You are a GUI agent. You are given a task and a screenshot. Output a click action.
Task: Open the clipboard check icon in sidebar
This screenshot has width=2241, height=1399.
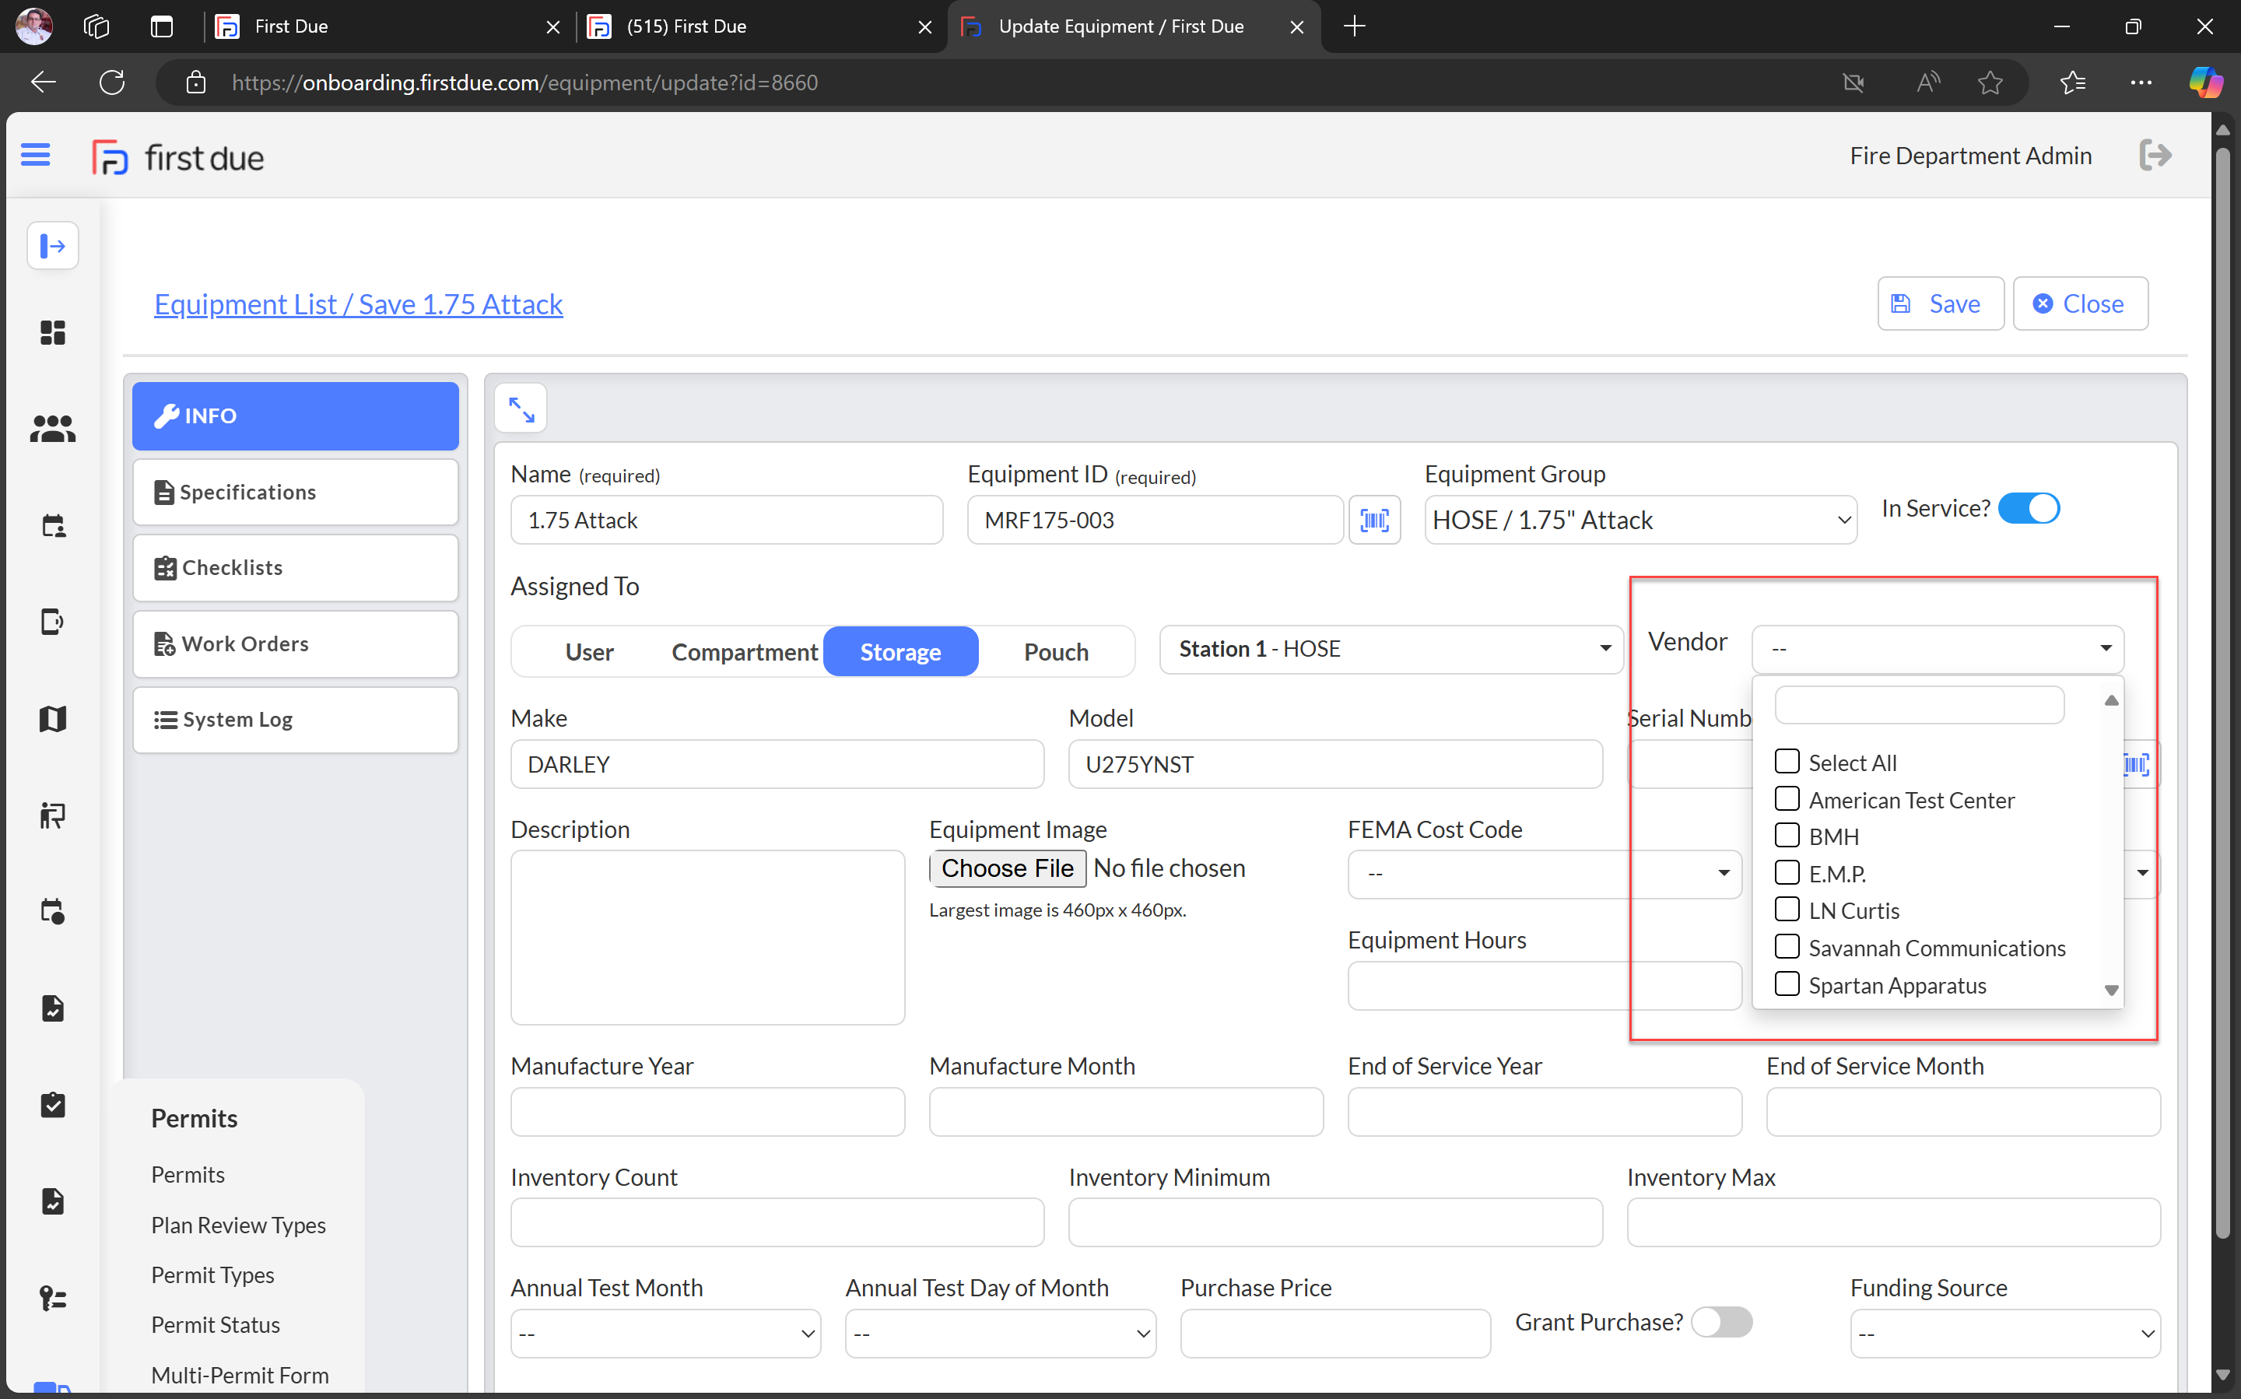pos(53,1105)
